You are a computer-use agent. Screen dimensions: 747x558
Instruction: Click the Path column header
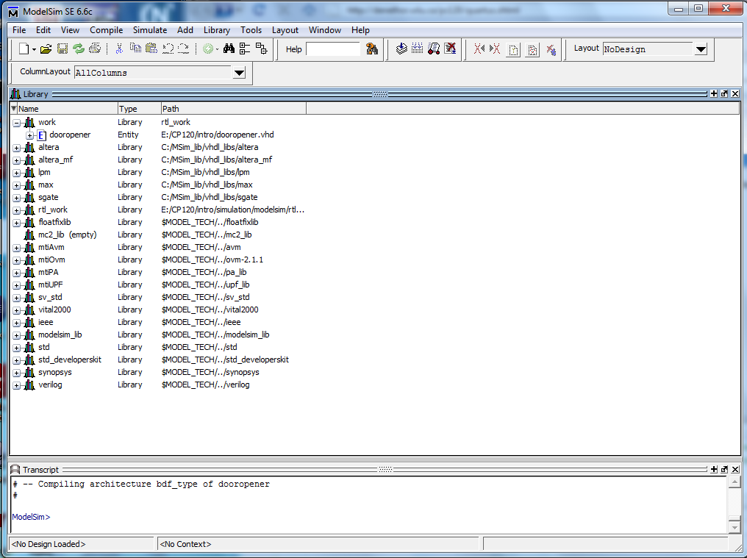coord(234,109)
